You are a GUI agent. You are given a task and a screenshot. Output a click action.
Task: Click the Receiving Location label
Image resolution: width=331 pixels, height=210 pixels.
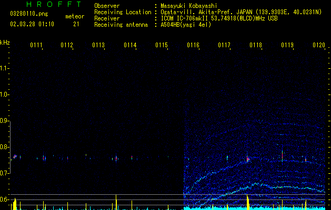coord(123,12)
